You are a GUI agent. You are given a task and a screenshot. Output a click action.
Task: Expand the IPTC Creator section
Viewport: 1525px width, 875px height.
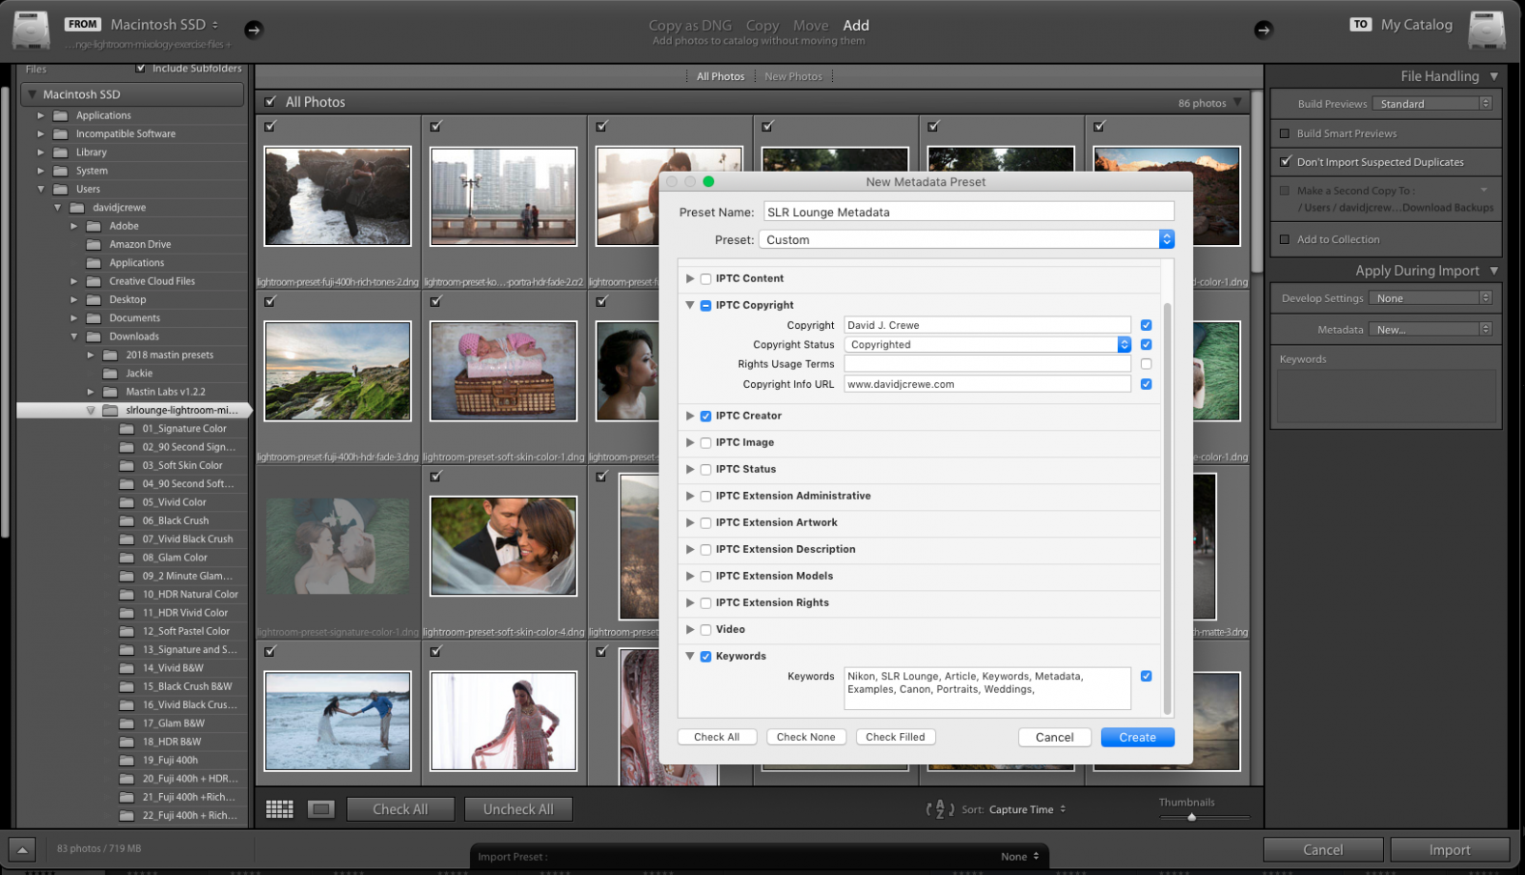coord(690,416)
